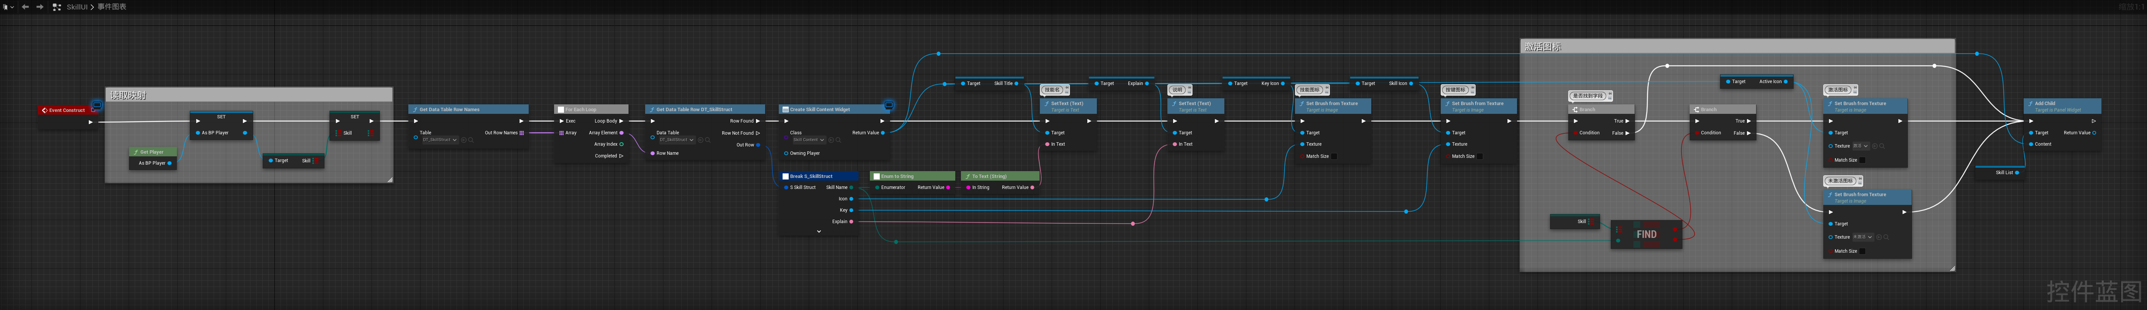Click the branch icon on second Branch node
Screen dimensions: 2147x310
pyautogui.click(x=1696, y=109)
